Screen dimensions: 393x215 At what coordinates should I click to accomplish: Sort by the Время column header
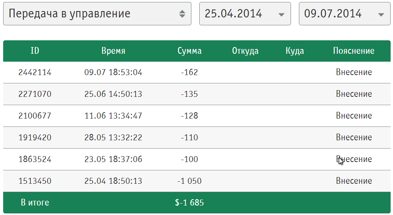tap(113, 51)
